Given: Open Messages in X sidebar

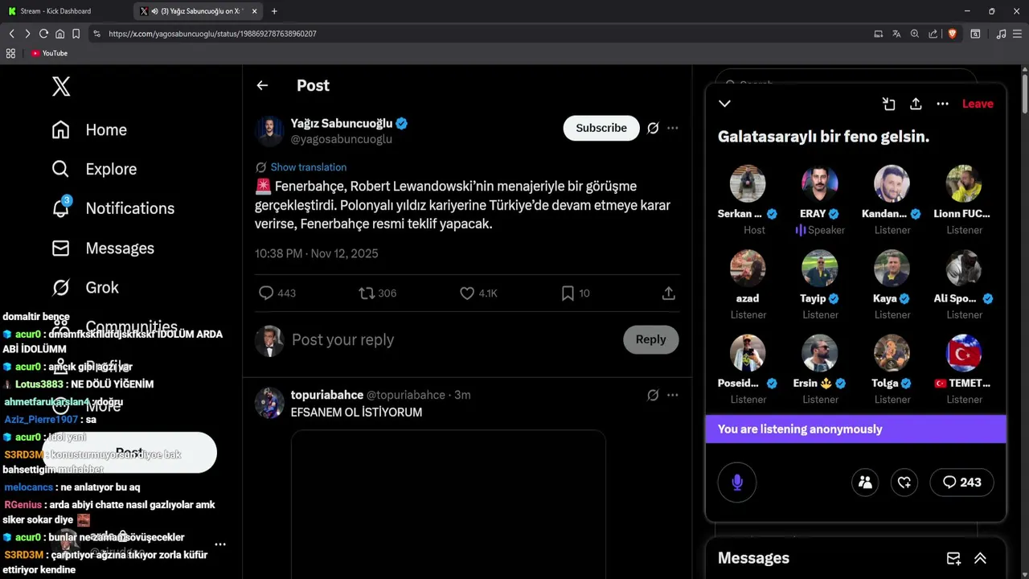Looking at the screenshot, I should 103,248.
